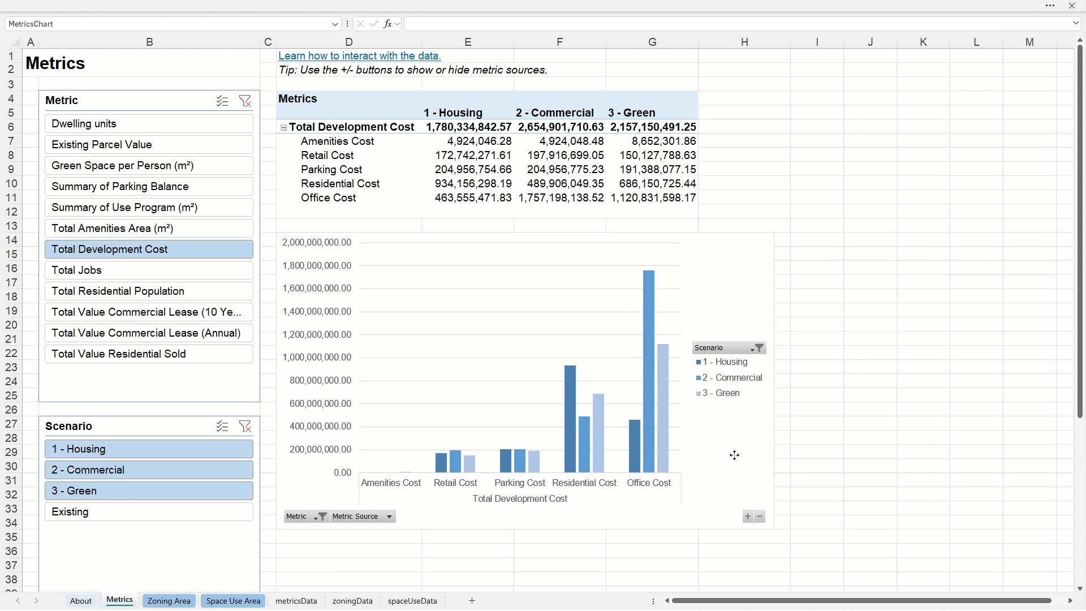Open the chart Scenario legend filter dropdown

pyautogui.click(x=759, y=348)
